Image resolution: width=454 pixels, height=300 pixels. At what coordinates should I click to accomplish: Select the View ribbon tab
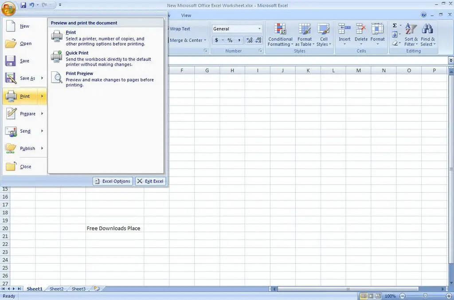(x=186, y=15)
